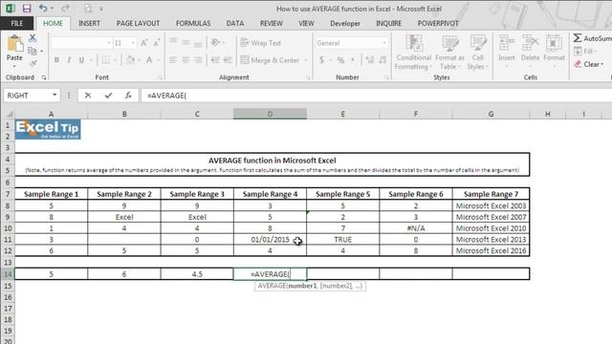
Task: Click the Insert Function fx icon
Action: [128, 96]
